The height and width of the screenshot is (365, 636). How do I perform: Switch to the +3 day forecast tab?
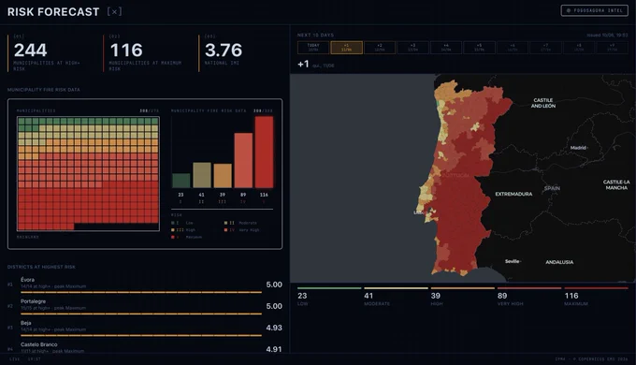coord(412,48)
